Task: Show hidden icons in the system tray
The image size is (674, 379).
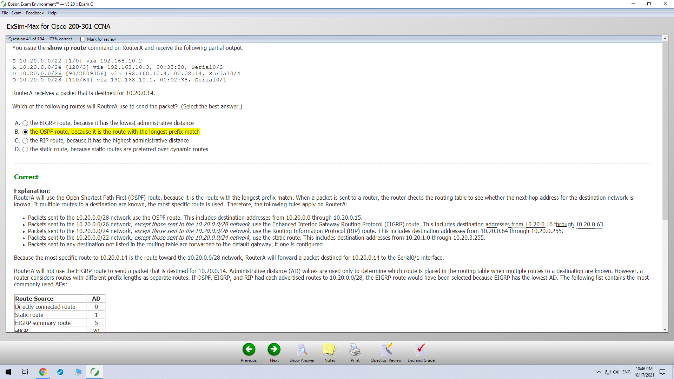Action: click(x=599, y=372)
